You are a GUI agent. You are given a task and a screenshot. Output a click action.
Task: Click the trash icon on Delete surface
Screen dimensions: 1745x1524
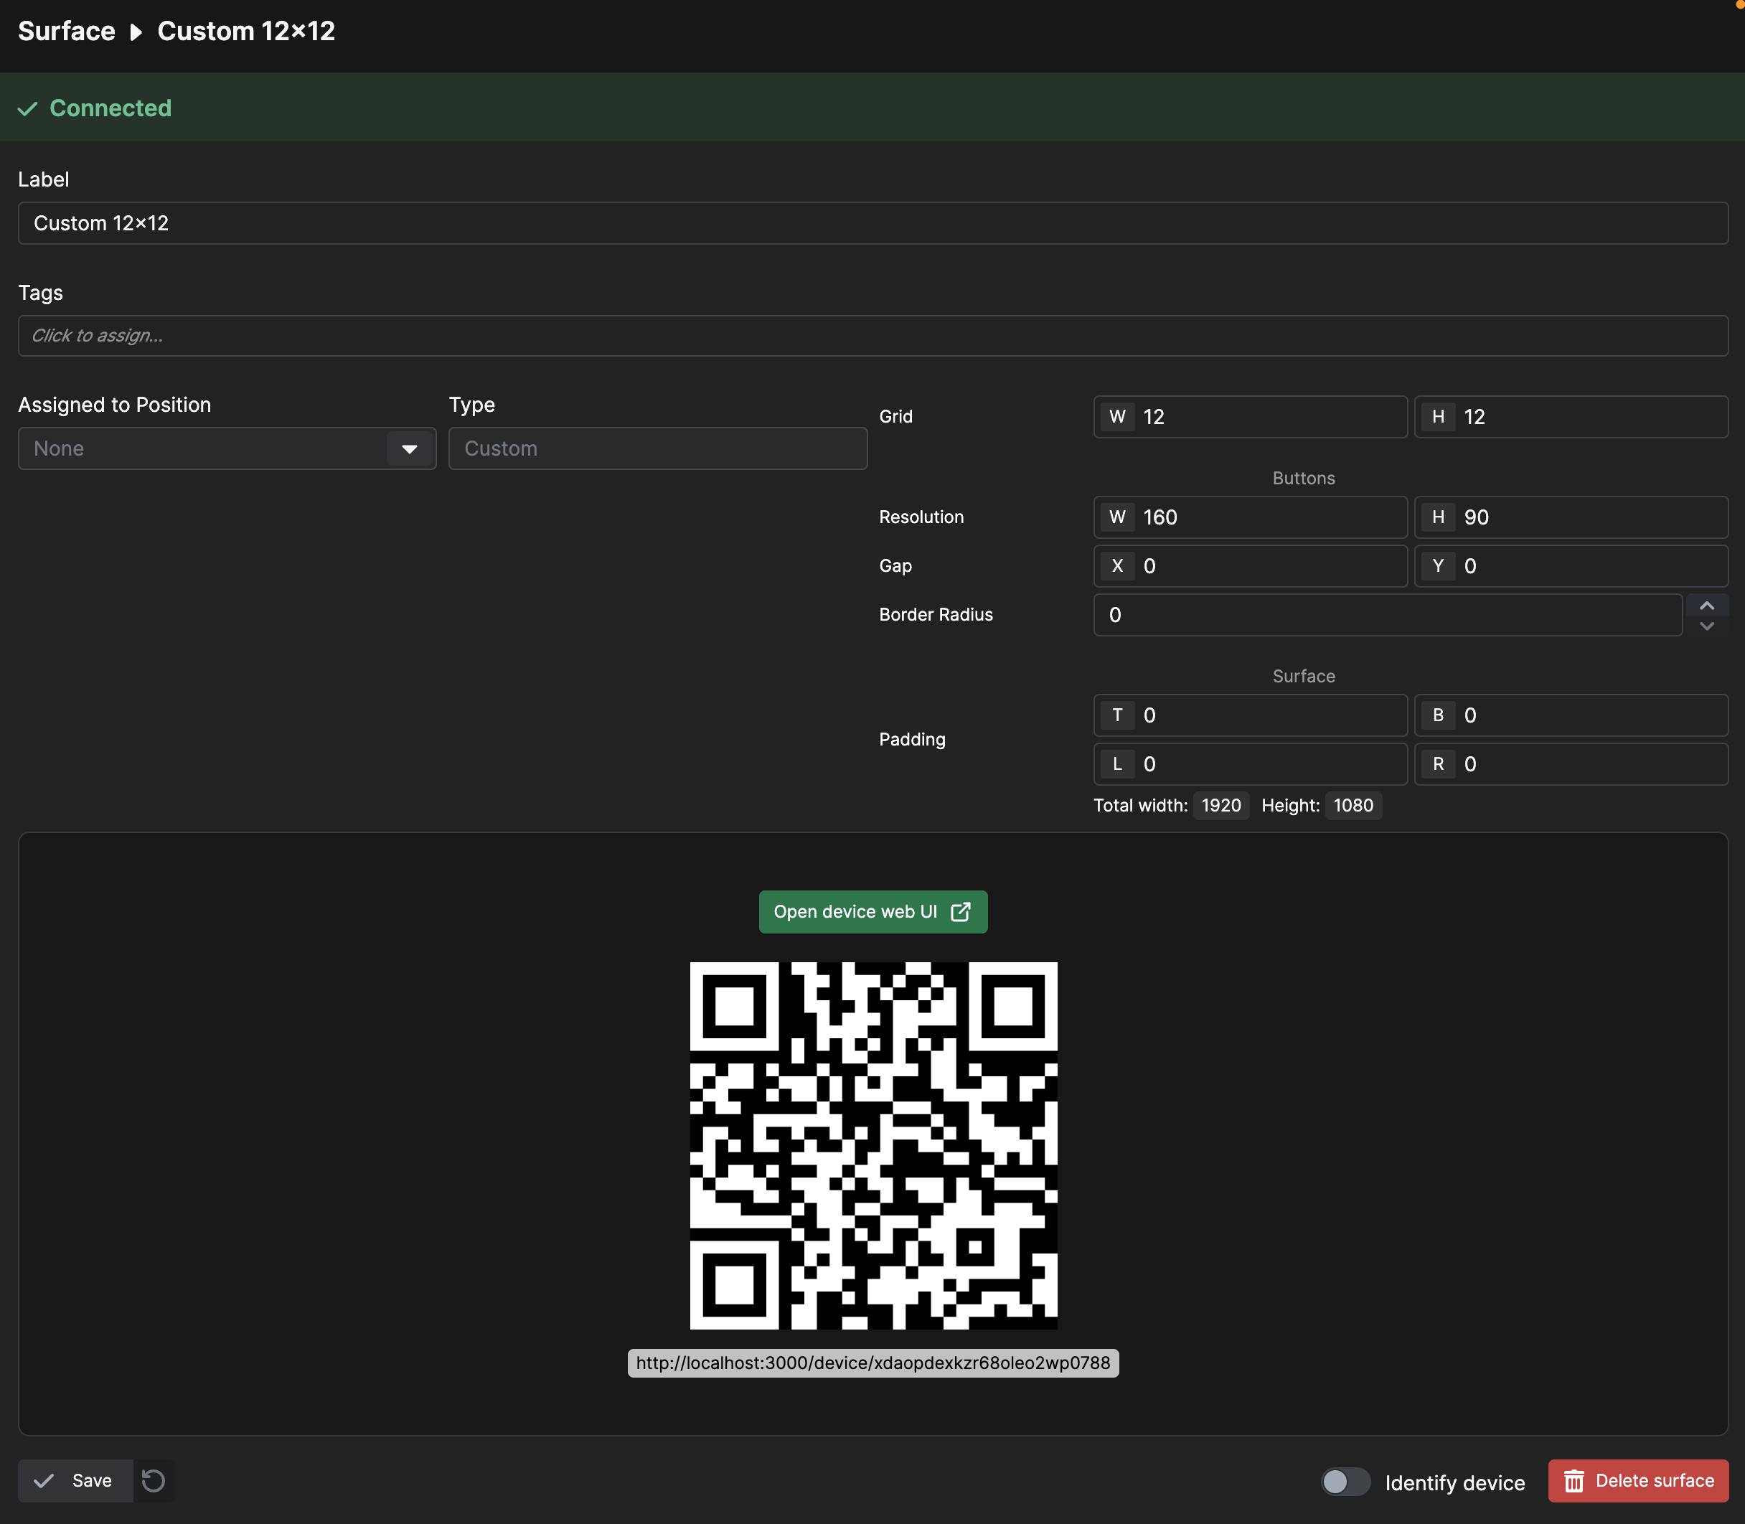[1574, 1481]
